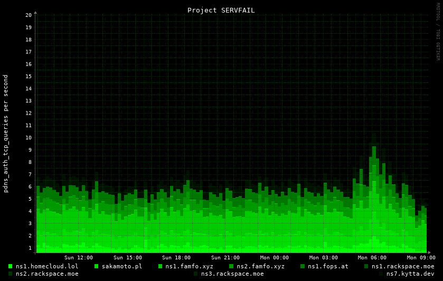This screenshot has height=281, width=443.
Task: Click the ns2.famfo.xyz legend color square
Action: (231, 266)
